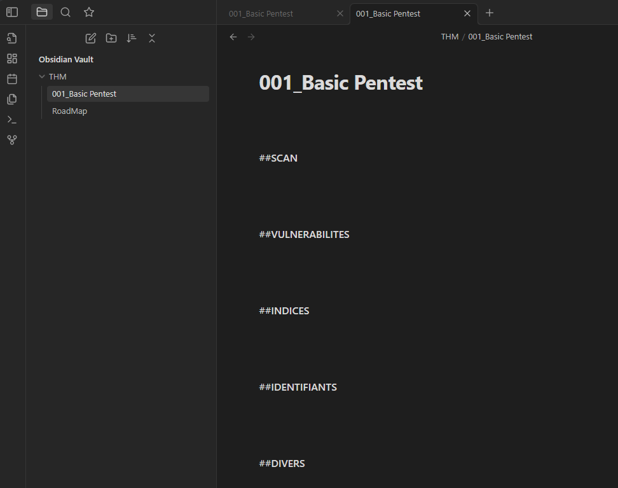Close the active 001_Basic Pentest tab
Image resolution: width=618 pixels, height=488 pixels.
pos(467,13)
